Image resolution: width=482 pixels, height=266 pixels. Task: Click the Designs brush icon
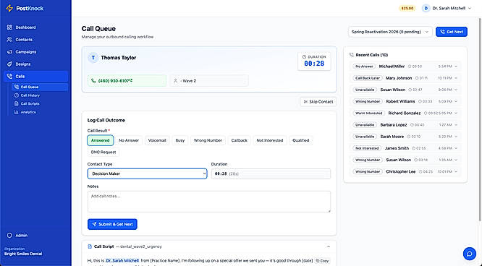9,64
